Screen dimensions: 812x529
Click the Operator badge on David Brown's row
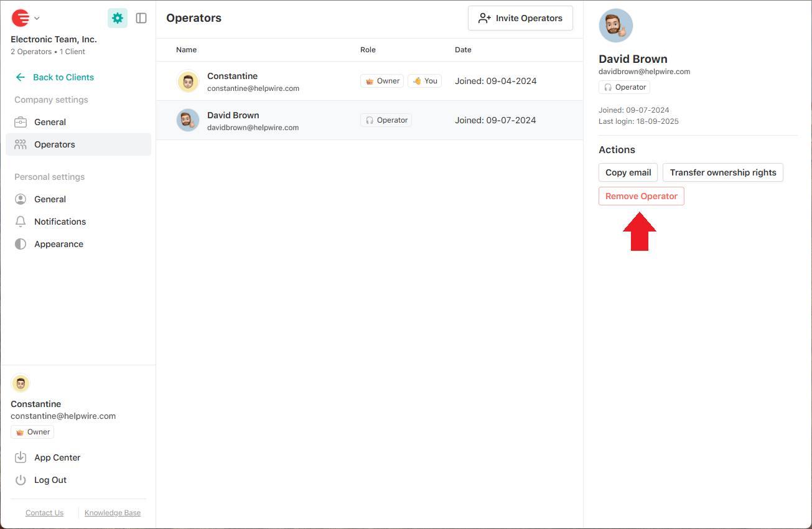(x=386, y=119)
